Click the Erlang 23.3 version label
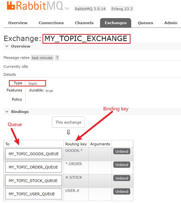The width and height of the screenshot is (181, 203). click(x=122, y=9)
